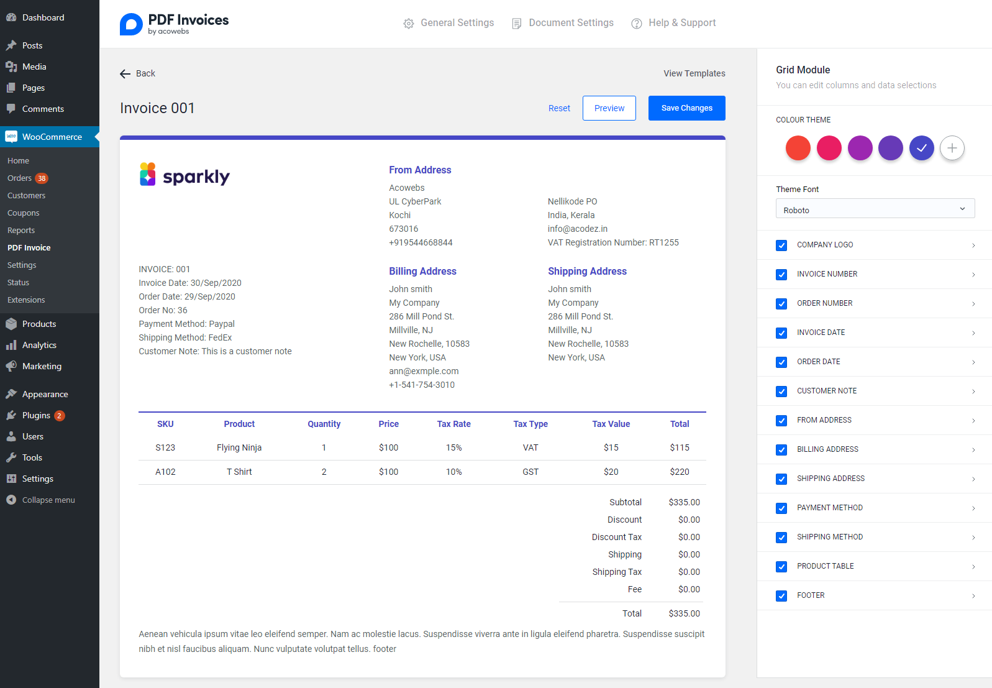Open the Theme Font dropdown
Viewport: 992px width, 688px height.
point(875,209)
